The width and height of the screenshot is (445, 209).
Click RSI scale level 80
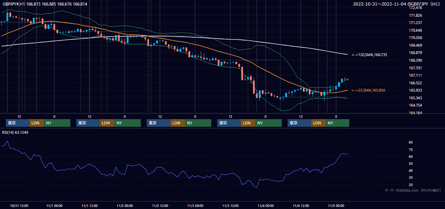(x=411, y=142)
